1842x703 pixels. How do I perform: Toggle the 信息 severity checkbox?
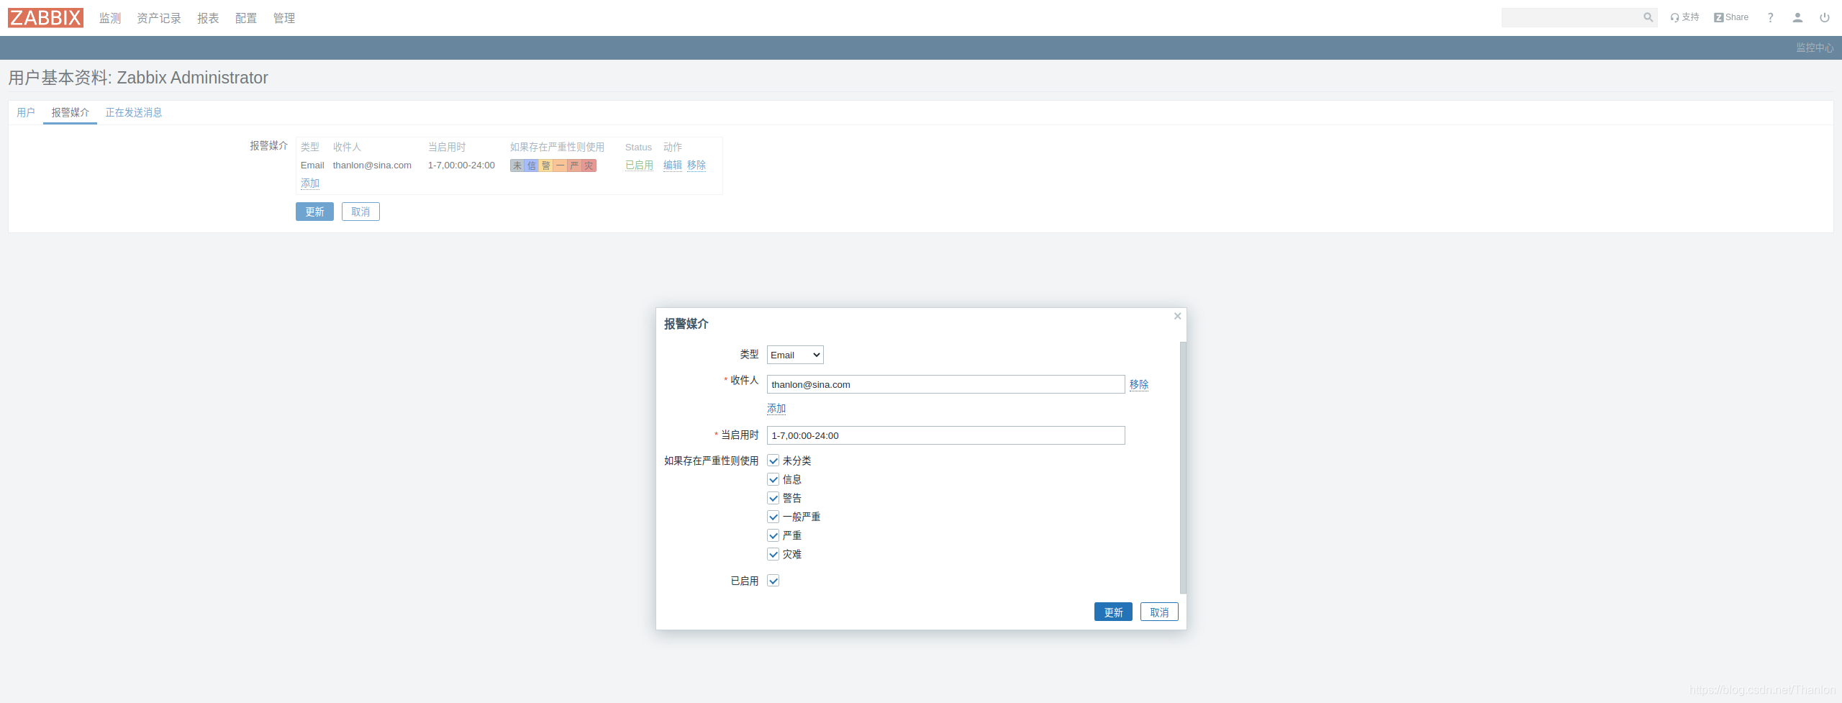(x=773, y=479)
